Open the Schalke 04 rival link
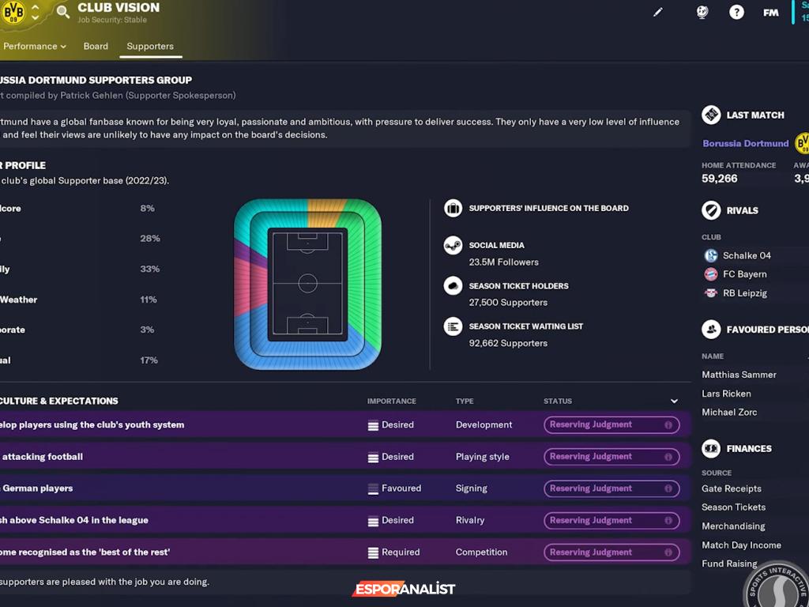809x607 pixels. (747, 255)
